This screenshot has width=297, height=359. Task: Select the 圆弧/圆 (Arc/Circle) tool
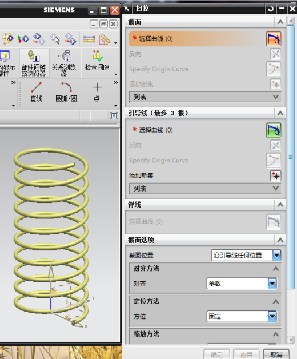pos(66,92)
